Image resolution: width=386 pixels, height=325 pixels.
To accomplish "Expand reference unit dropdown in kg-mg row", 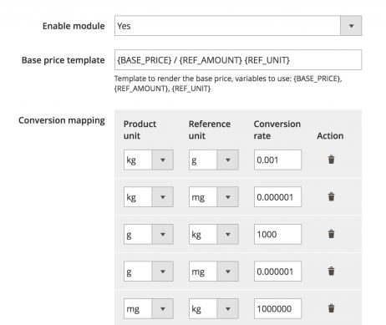I will pyautogui.click(x=214, y=197).
